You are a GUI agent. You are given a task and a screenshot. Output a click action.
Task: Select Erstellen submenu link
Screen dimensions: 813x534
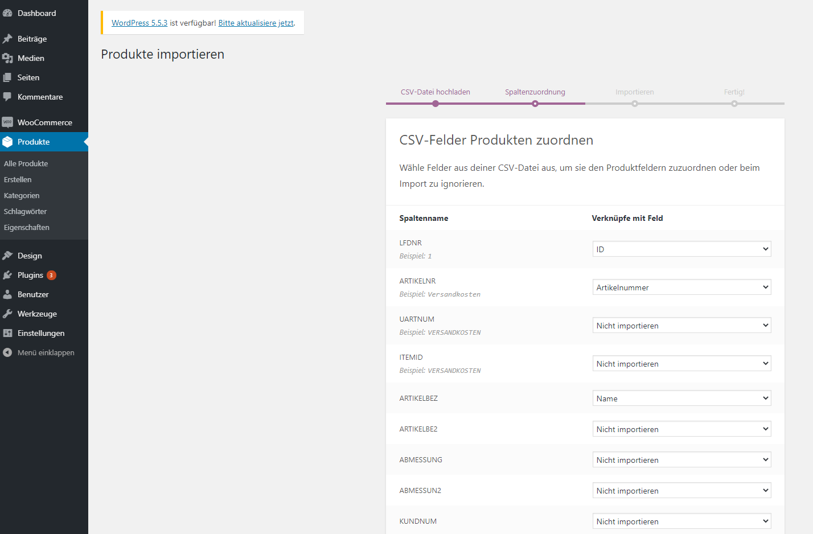pos(18,179)
